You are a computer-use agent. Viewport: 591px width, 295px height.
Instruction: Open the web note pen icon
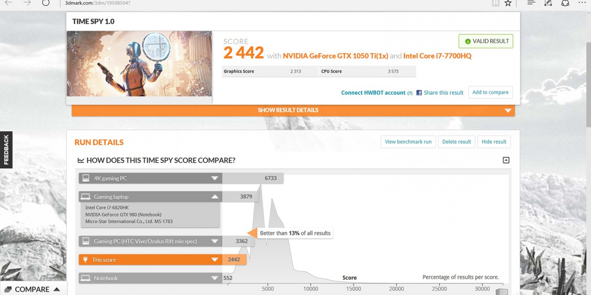pos(548,3)
